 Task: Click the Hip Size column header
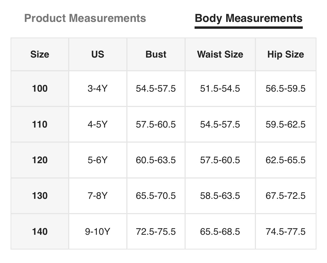[x=286, y=54]
